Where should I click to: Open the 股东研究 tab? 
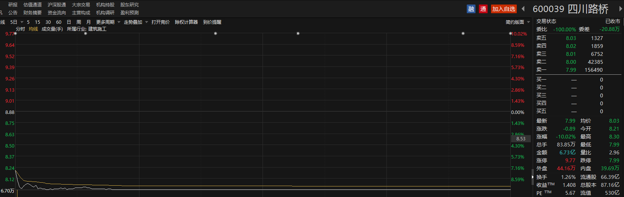(x=130, y=5)
